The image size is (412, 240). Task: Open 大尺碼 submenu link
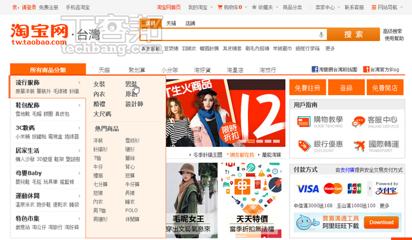[102, 114]
